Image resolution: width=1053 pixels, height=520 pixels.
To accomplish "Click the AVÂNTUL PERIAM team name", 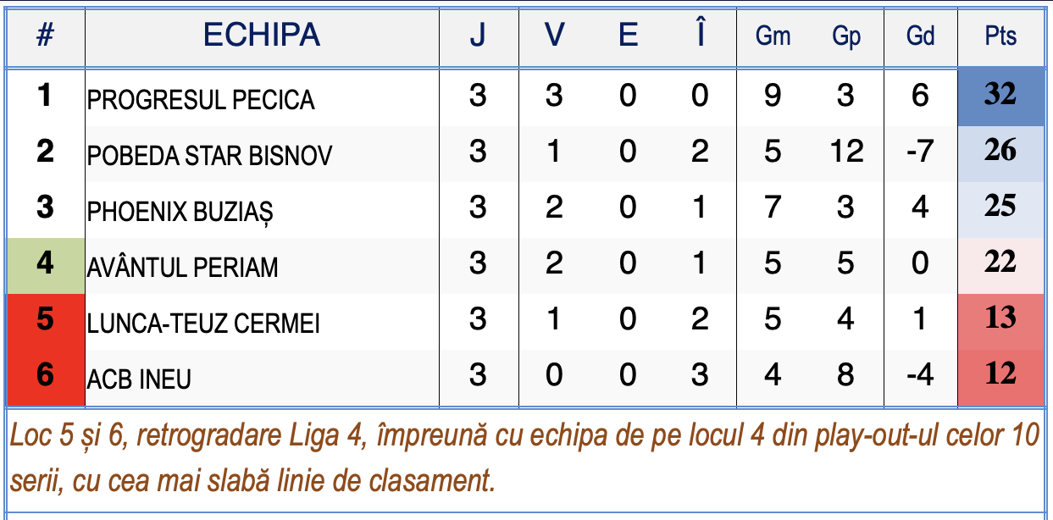I will coord(183,267).
